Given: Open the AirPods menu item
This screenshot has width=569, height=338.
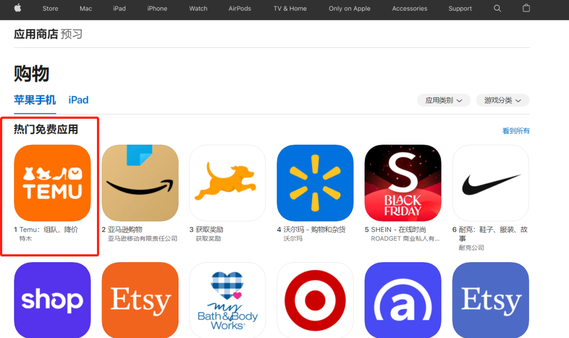Looking at the screenshot, I should pos(240,8).
